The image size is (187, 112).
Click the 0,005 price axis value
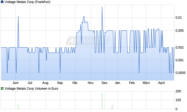[x=179, y=31]
